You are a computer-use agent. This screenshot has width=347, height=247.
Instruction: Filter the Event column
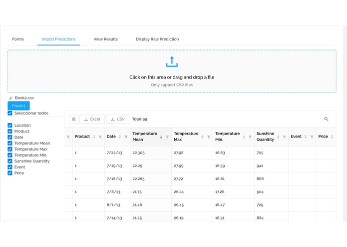coord(312,137)
